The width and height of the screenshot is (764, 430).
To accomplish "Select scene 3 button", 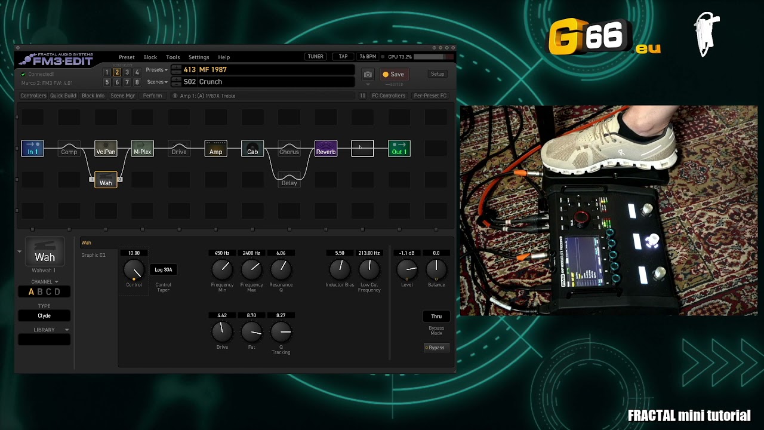I will (127, 72).
